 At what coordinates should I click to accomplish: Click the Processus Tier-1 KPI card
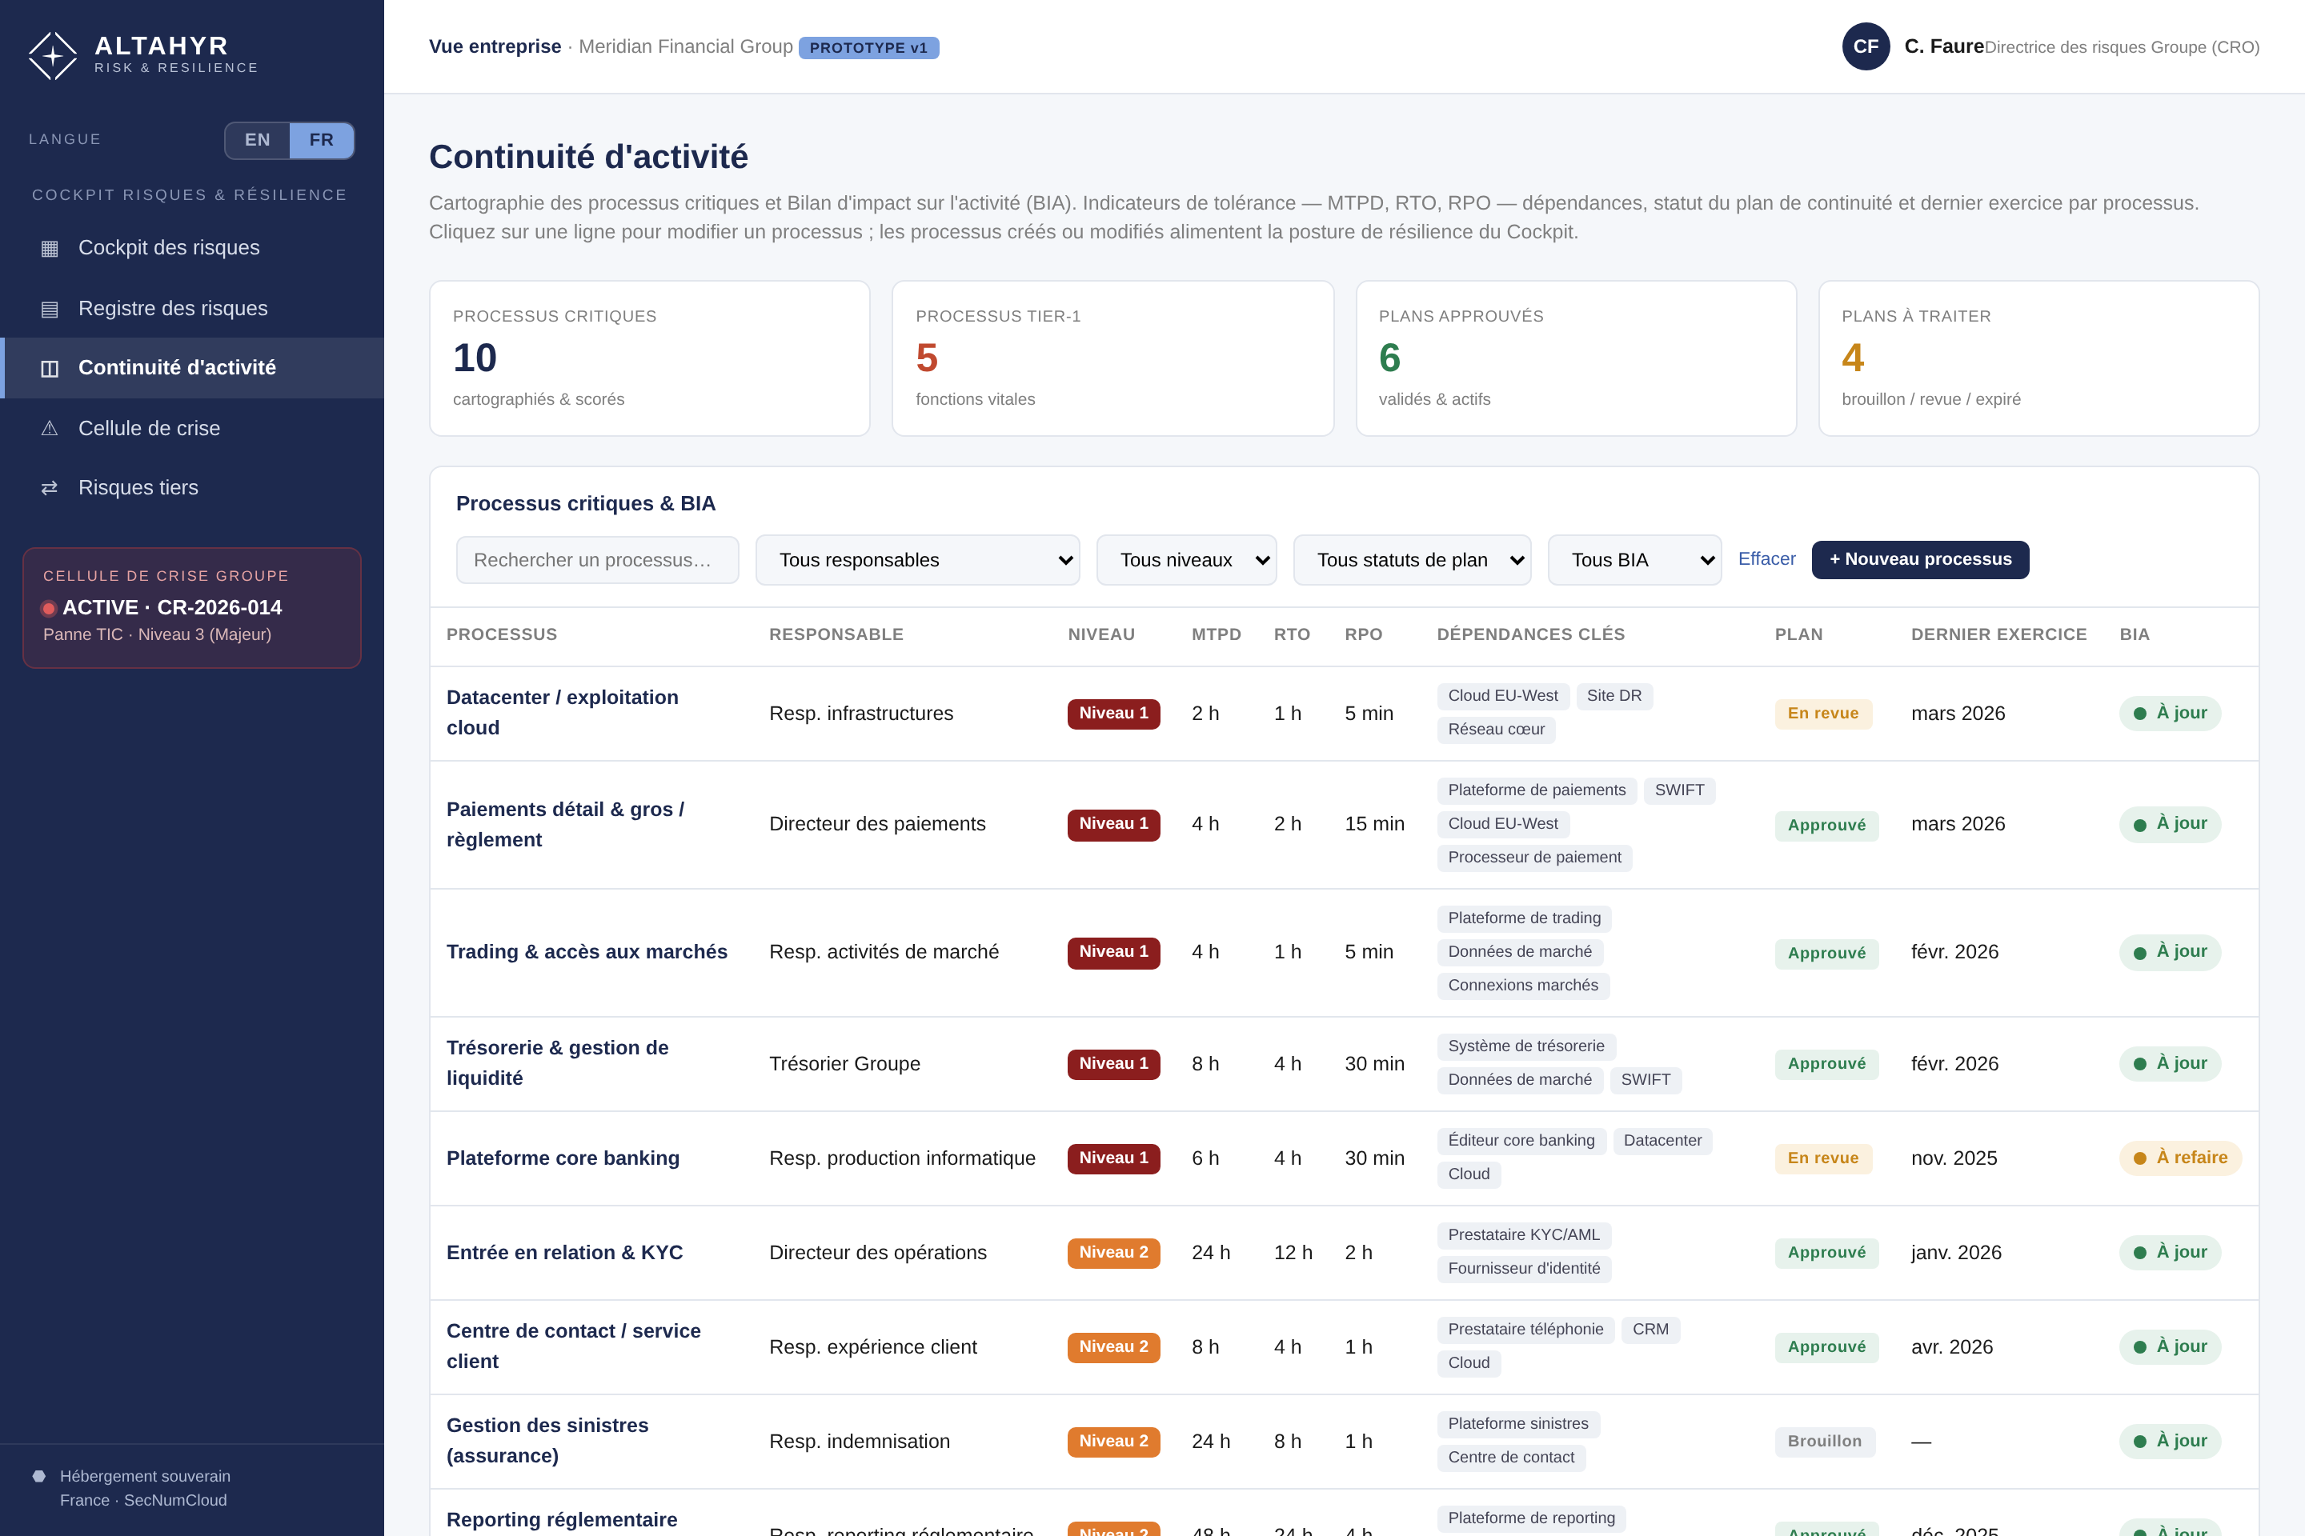[1112, 358]
